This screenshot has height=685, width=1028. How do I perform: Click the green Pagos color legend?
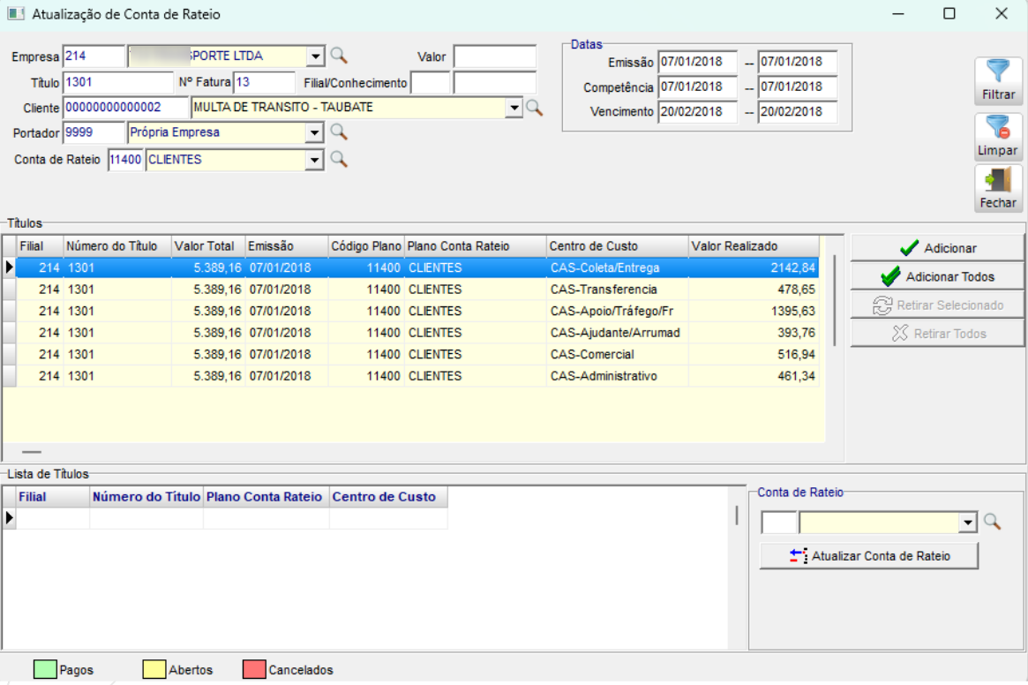pos(46,670)
